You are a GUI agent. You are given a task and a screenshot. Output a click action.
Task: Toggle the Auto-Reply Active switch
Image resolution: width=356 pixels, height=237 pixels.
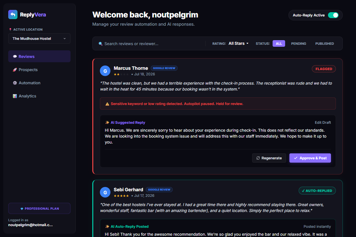333,15
